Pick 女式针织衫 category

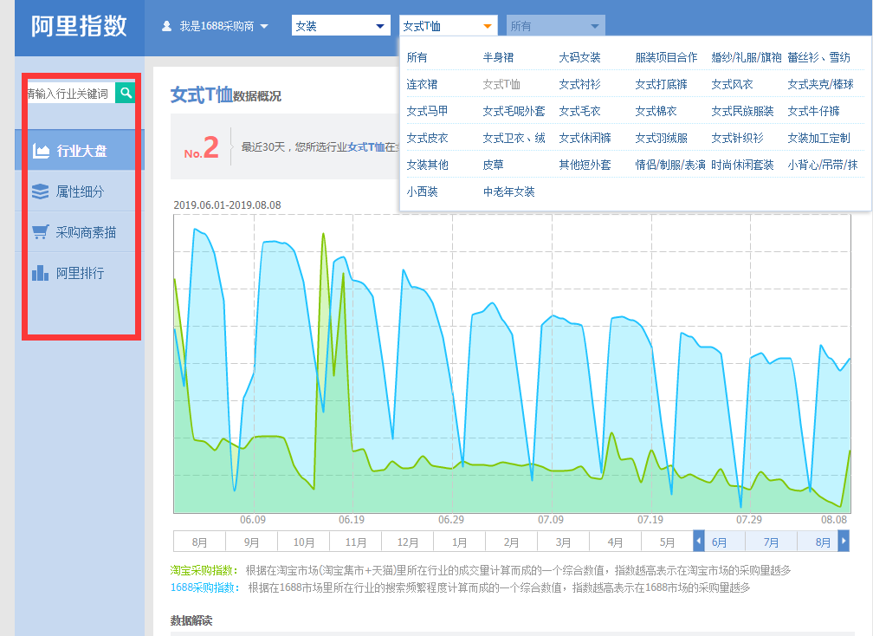click(x=737, y=138)
